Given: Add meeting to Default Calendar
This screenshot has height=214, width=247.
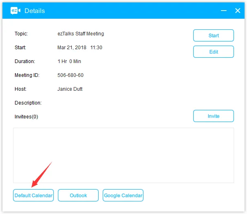Looking at the screenshot, I should click(33, 195).
